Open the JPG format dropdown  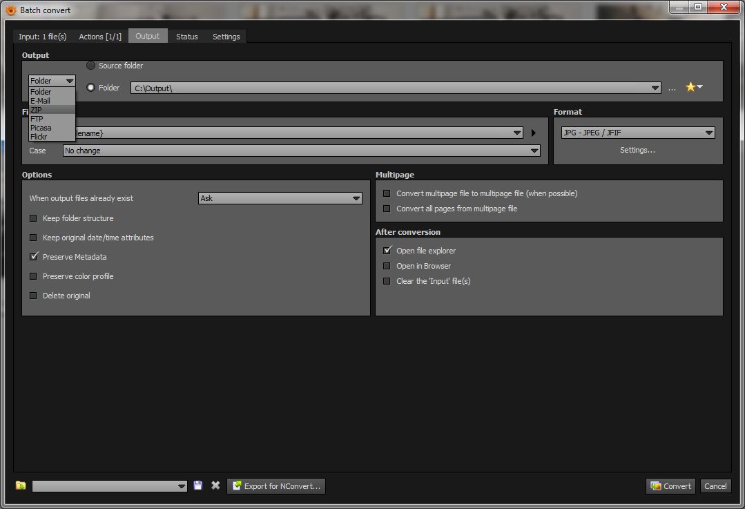637,133
